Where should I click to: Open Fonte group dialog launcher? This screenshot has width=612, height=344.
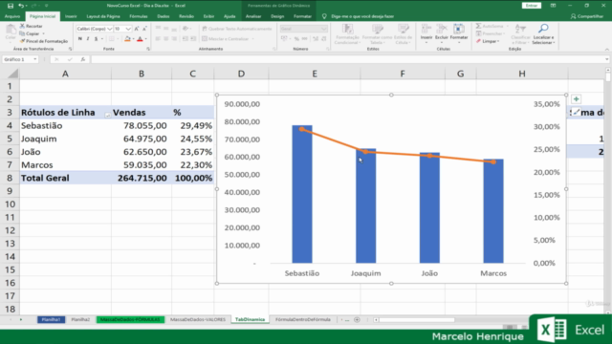point(148,49)
